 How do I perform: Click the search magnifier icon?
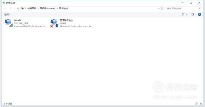tap(199, 9)
